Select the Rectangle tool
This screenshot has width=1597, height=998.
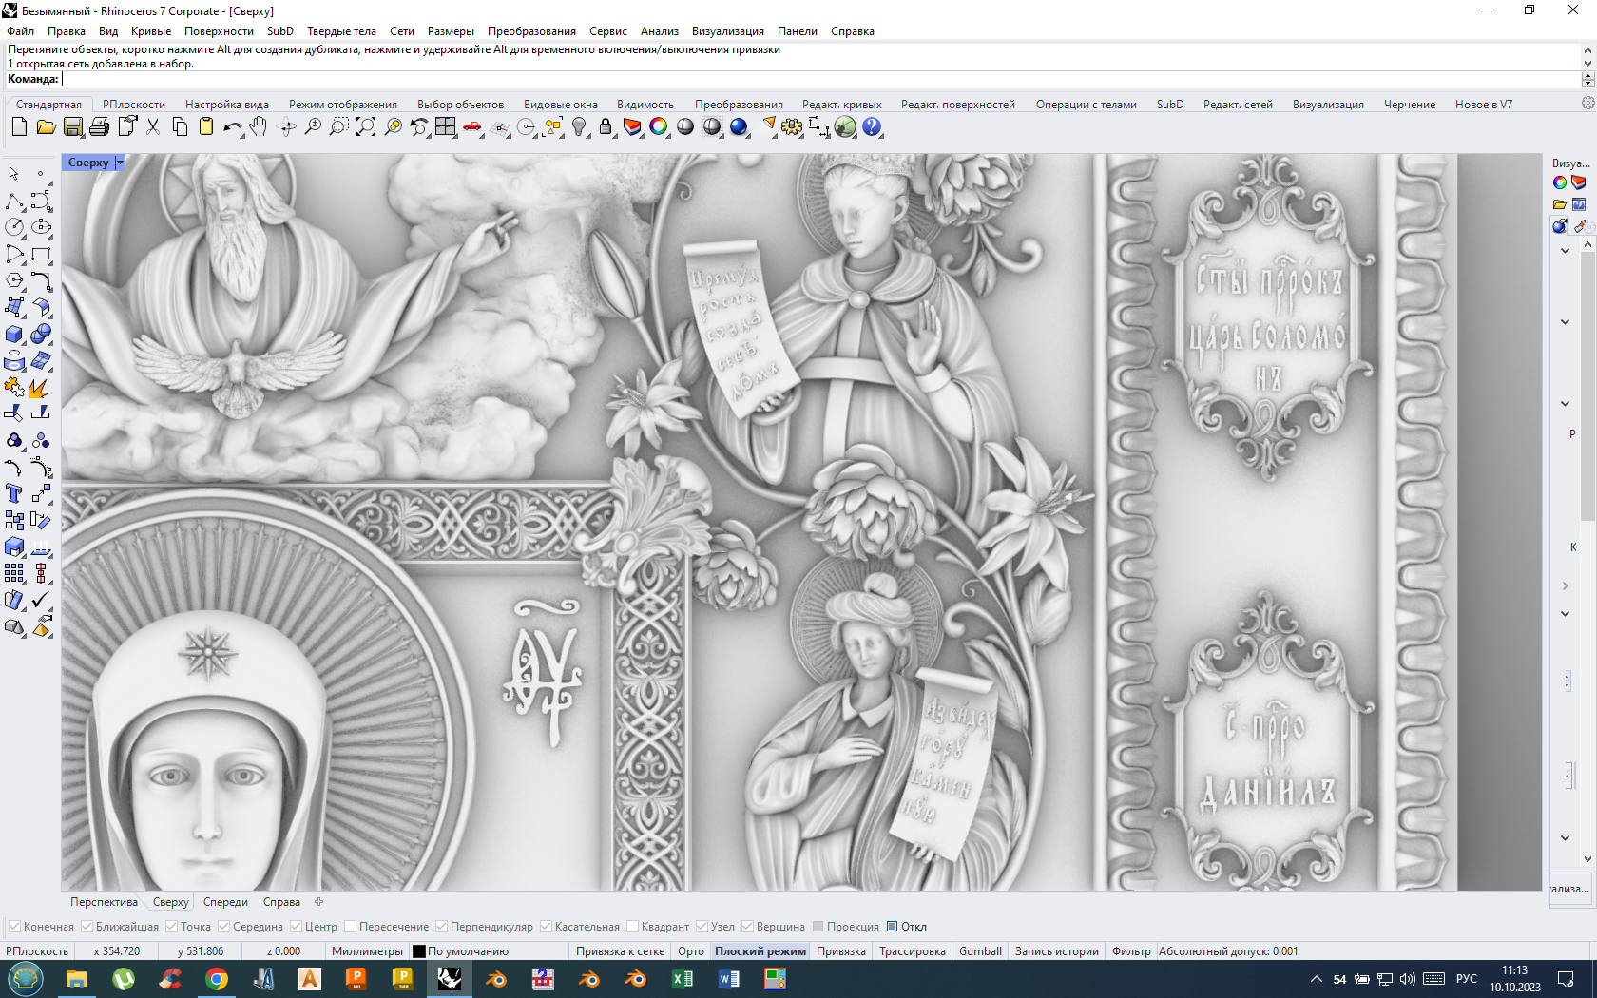(41, 254)
